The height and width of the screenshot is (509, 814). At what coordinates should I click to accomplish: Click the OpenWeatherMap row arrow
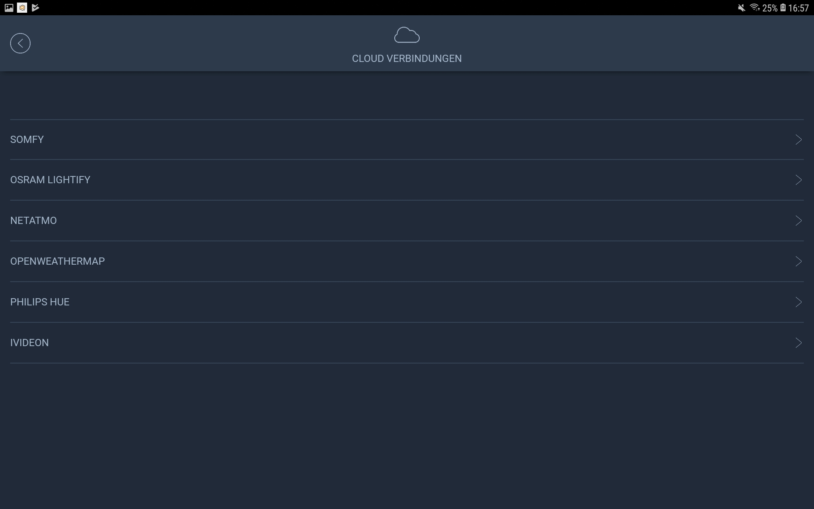coord(798,261)
